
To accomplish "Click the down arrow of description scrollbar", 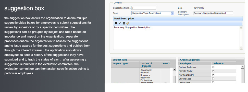I will pos(241,48).
